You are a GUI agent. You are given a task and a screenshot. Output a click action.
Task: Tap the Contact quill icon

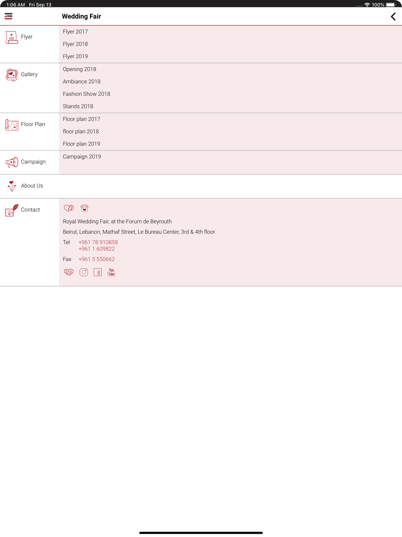pyautogui.click(x=12, y=210)
